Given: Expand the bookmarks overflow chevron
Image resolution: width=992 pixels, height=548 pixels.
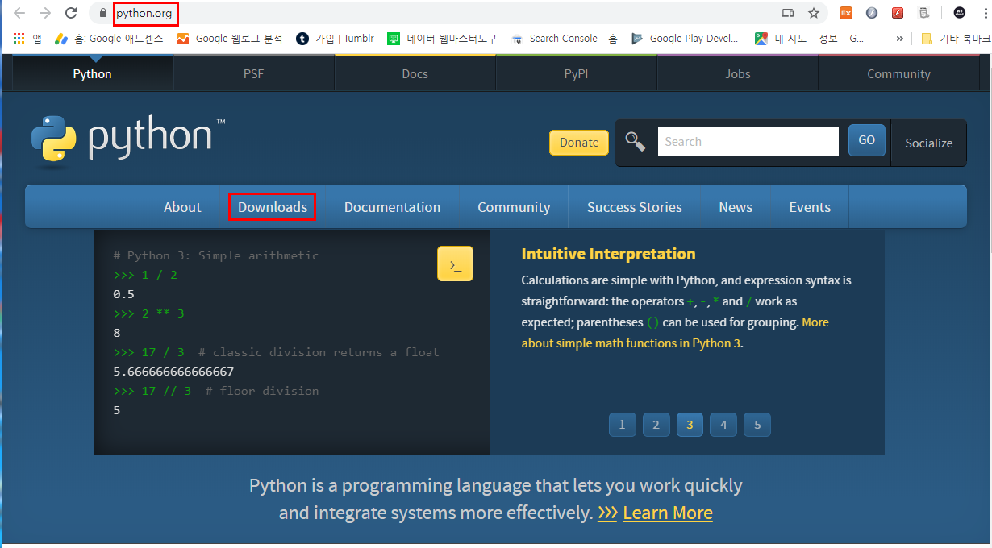Looking at the screenshot, I should tap(900, 38).
